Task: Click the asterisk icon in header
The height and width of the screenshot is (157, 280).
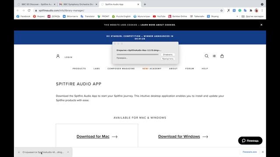Action: [214, 56]
